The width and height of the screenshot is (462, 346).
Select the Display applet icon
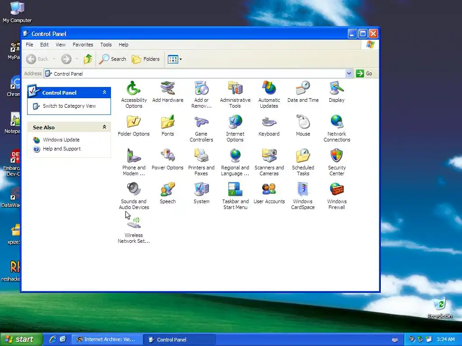(x=337, y=88)
